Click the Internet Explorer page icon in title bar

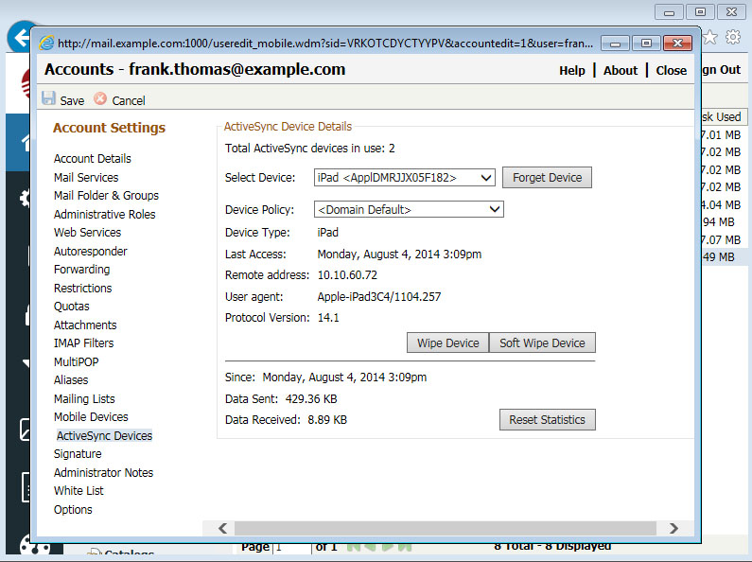[x=47, y=44]
